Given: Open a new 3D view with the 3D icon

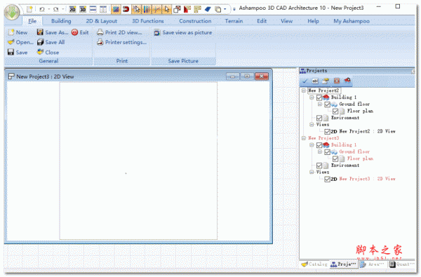Looking at the screenshot, I should point(83,9).
